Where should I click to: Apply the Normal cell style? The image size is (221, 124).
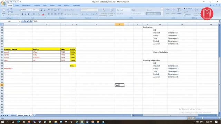(x=123, y=10)
